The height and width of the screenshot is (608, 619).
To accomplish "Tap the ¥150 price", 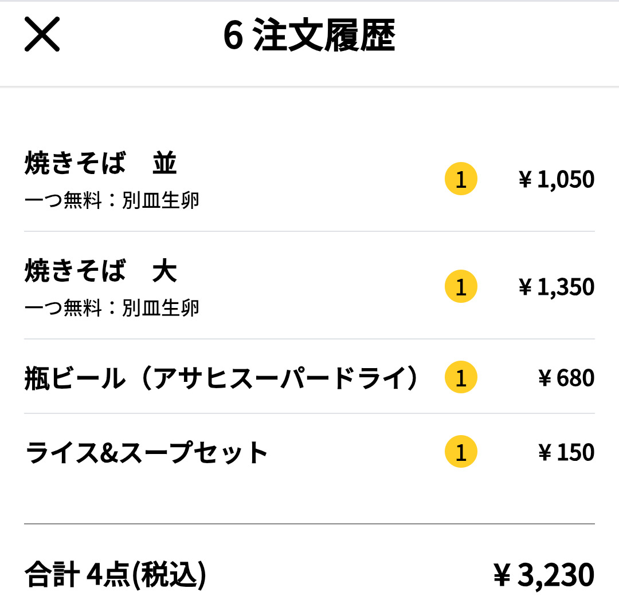I will pyautogui.click(x=566, y=452).
